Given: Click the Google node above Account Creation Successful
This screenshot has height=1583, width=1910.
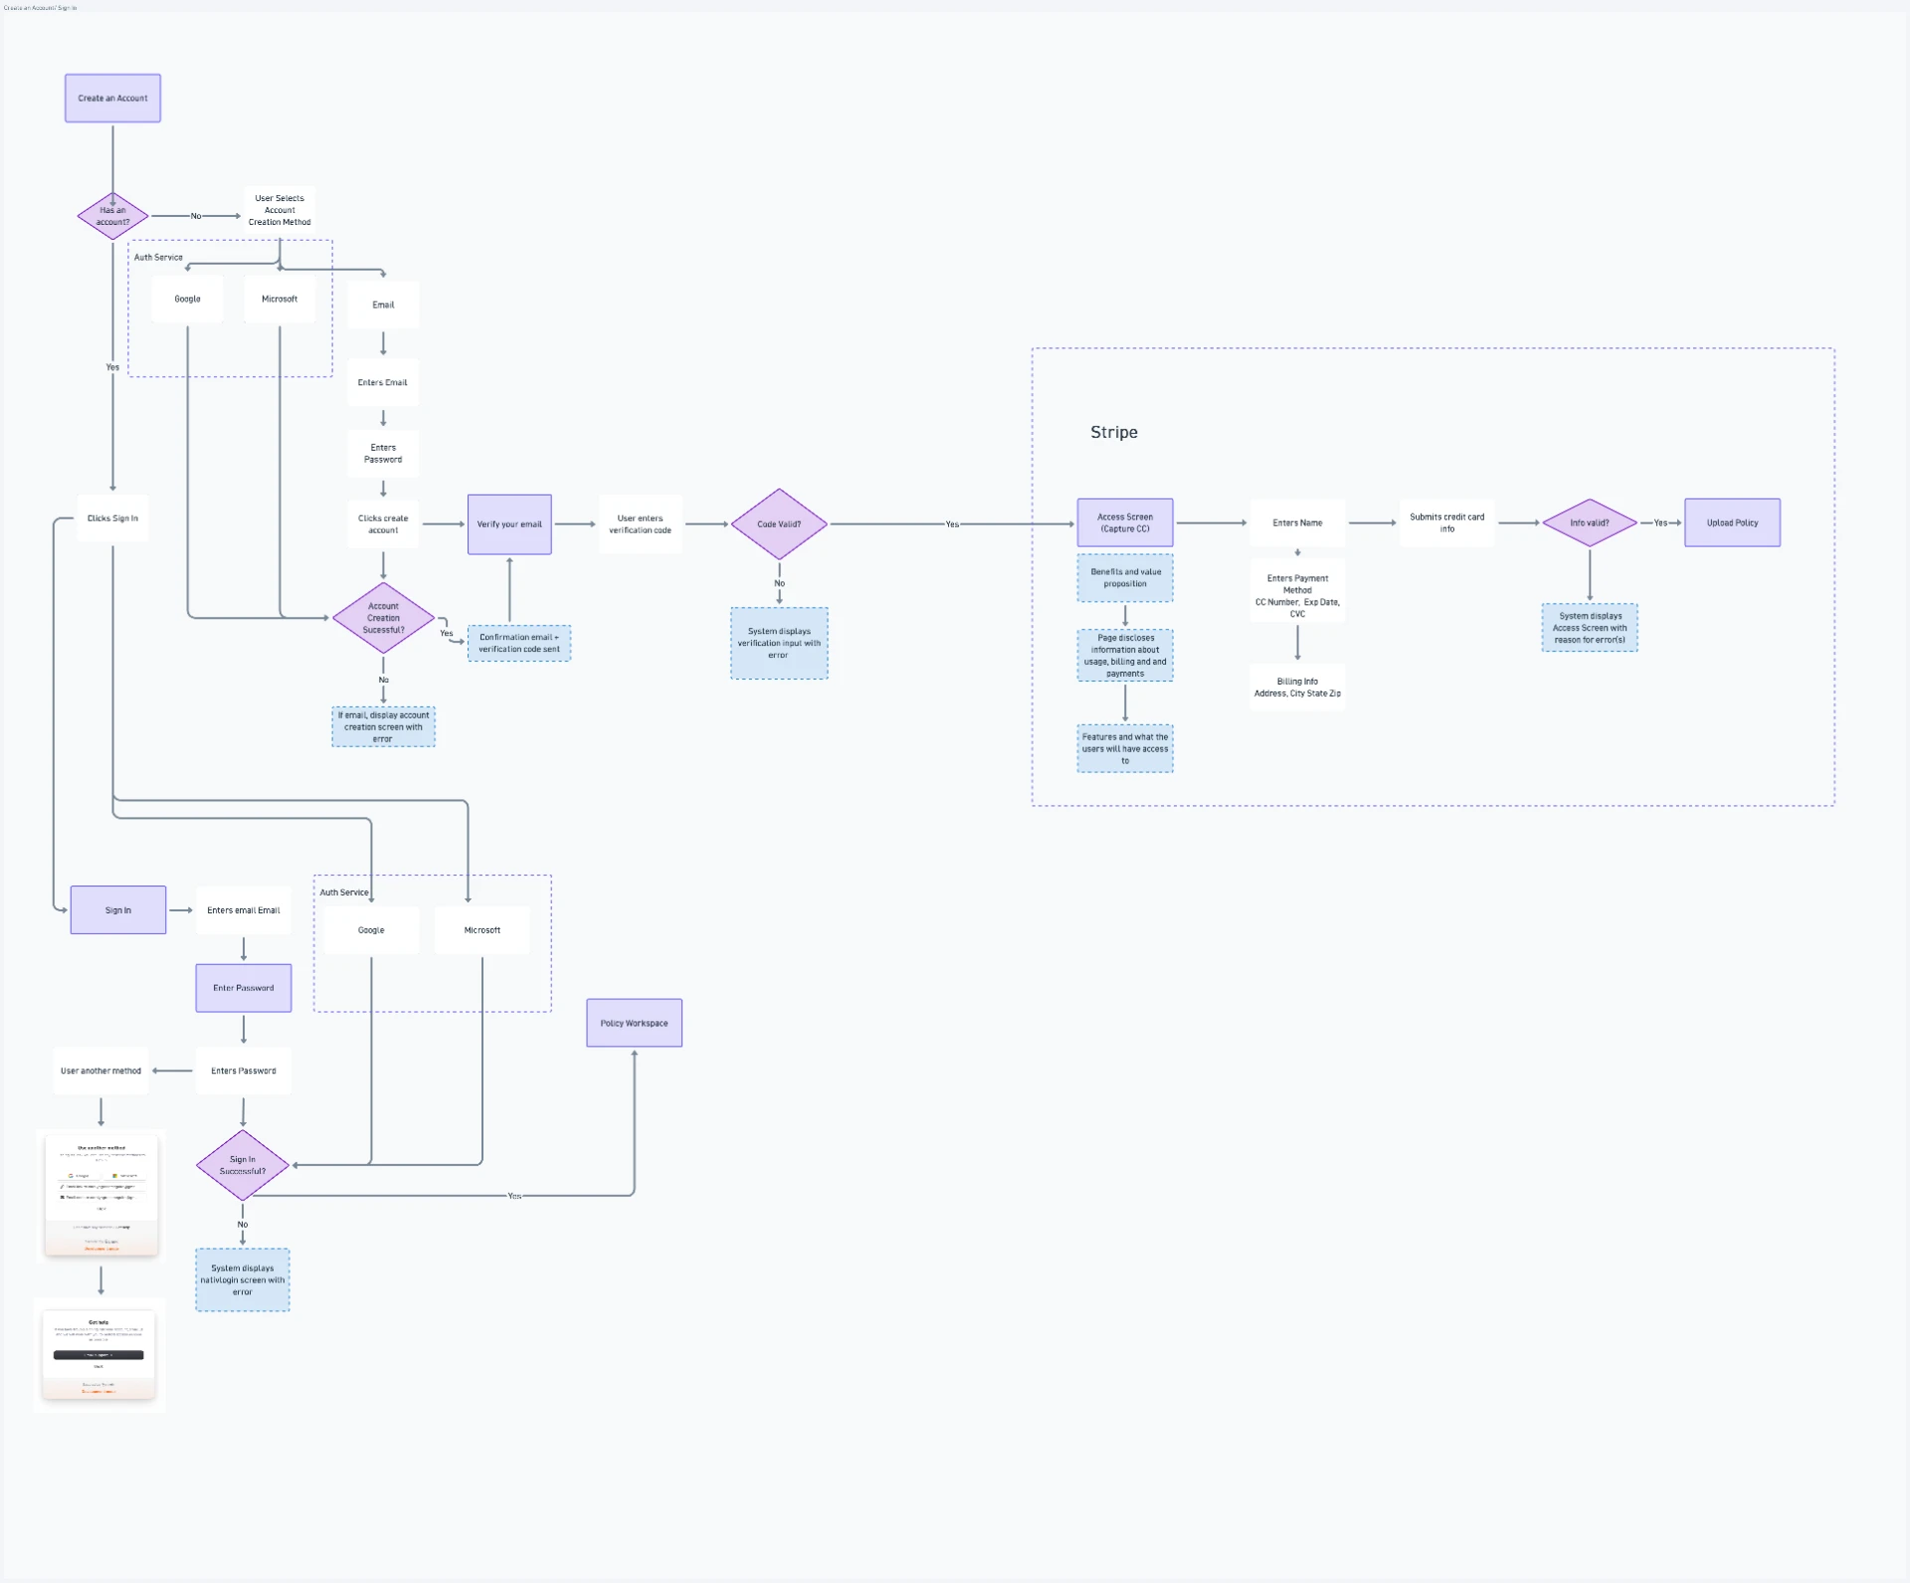Looking at the screenshot, I should [x=188, y=299].
